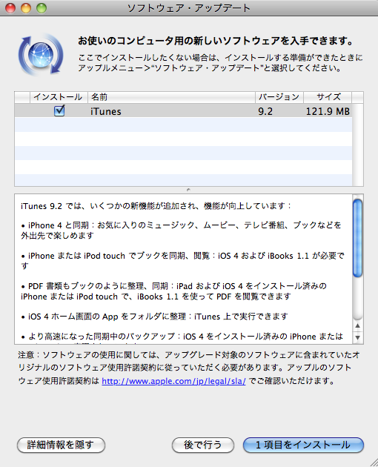Click the window resize grip corner
This screenshot has height=467, width=378.
[374, 463]
